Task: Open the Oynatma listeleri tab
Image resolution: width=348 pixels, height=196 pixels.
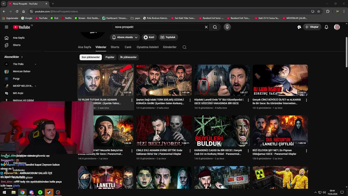Action: pyautogui.click(x=148, y=47)
